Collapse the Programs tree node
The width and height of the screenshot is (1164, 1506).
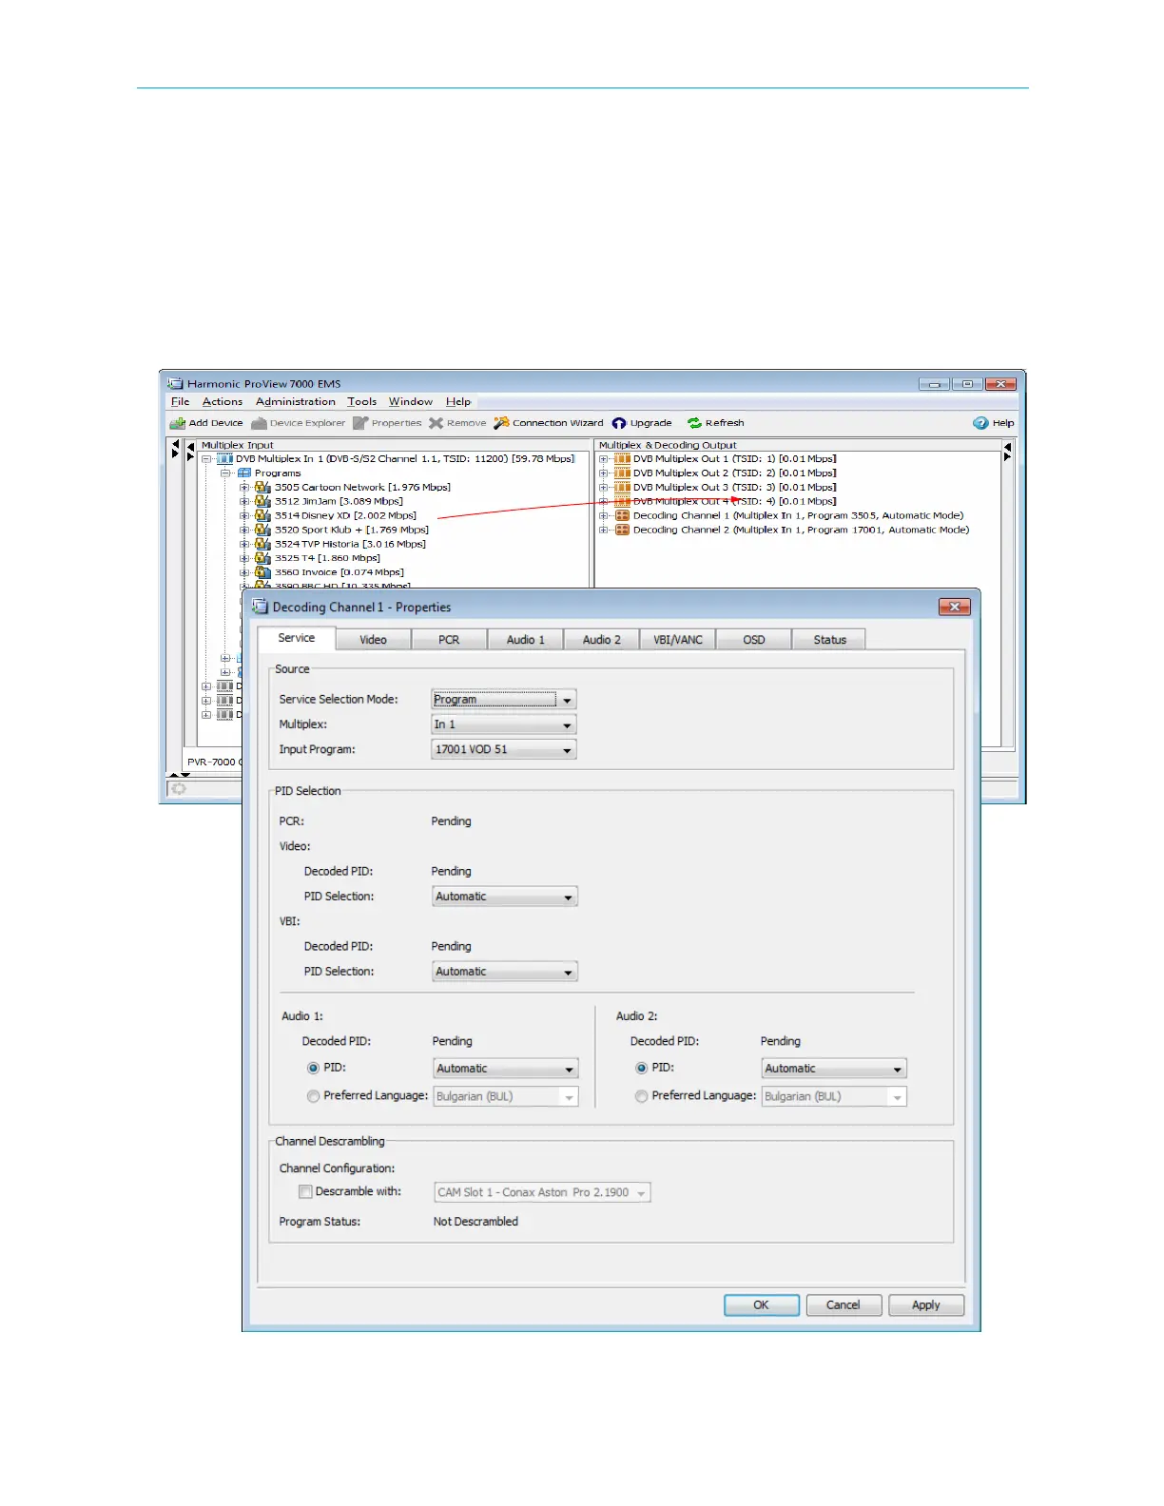(225, 473)
